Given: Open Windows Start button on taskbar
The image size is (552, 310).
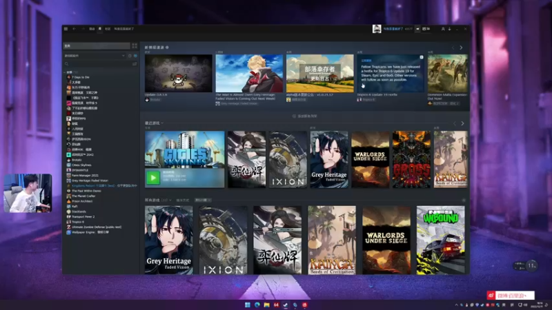Looking at the screenshot, I should point(248,304).
